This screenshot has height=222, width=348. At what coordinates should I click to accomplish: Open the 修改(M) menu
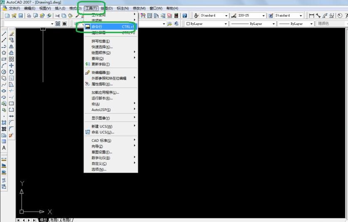tap(139, 8)
